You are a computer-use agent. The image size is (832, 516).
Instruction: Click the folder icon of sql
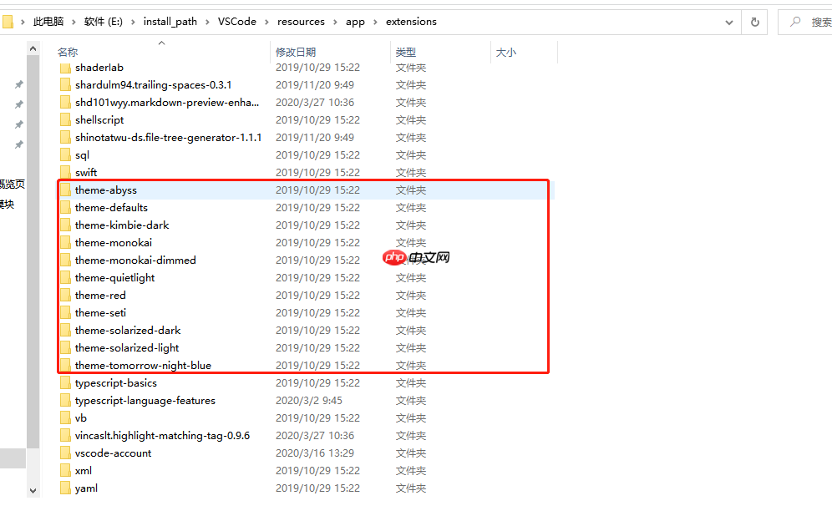65,154
